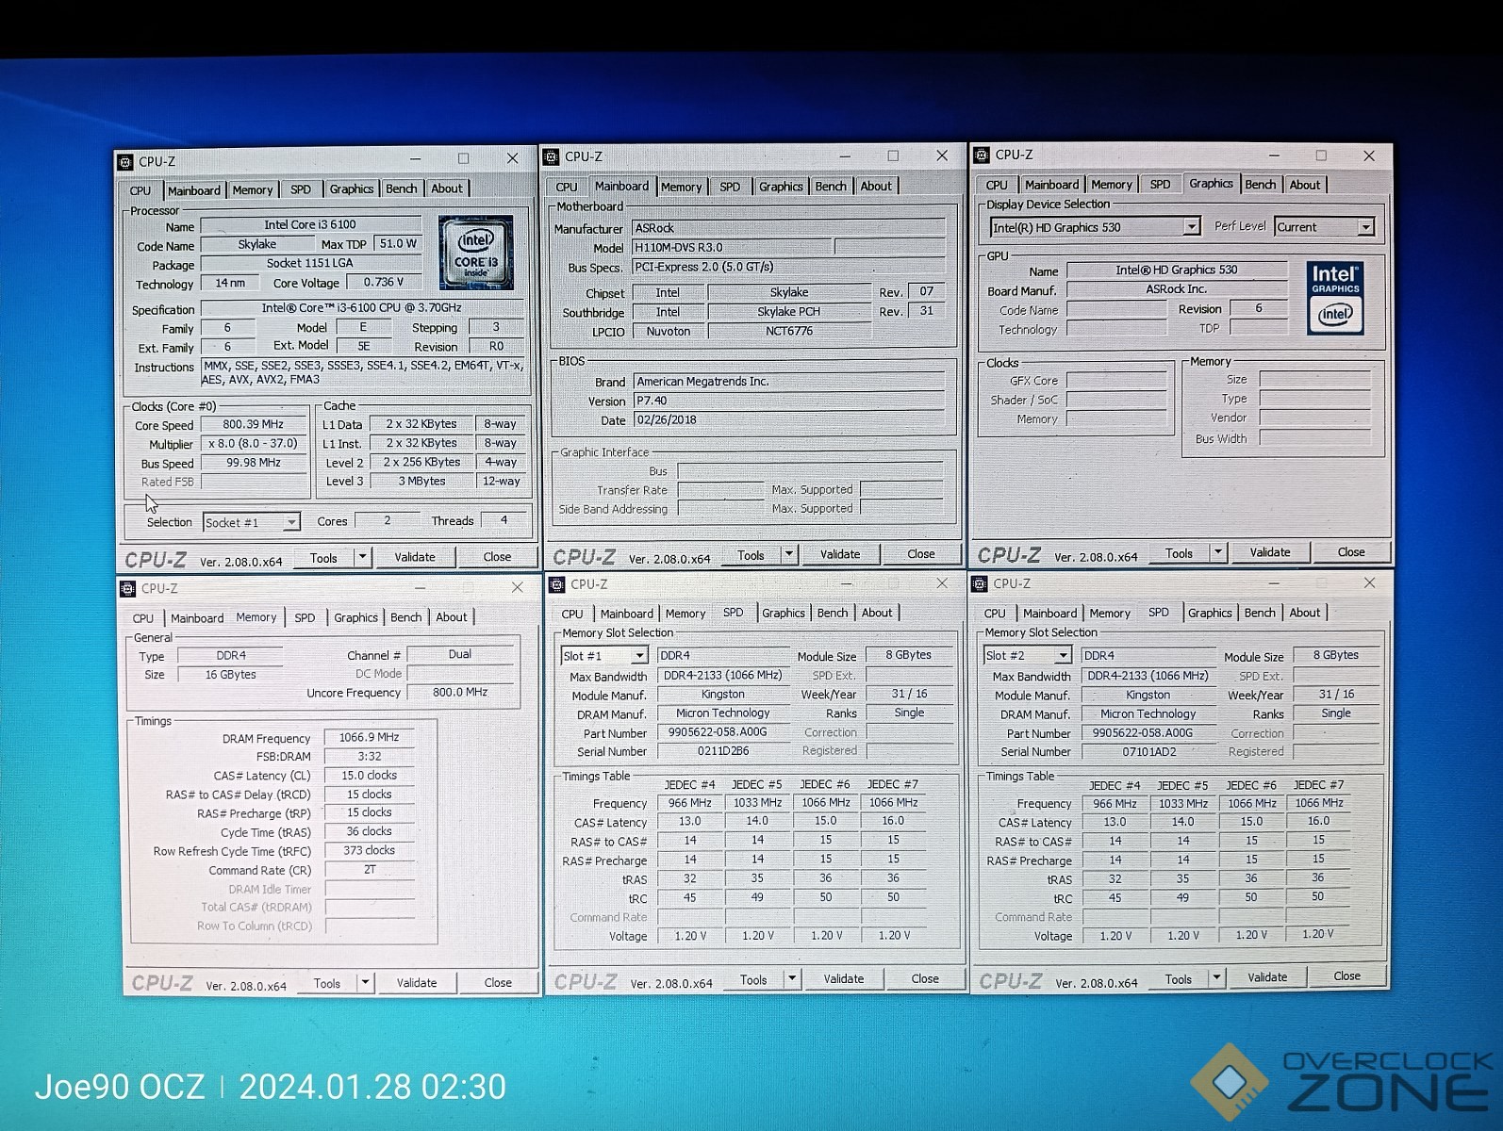Image resolution: width=1503 pixels, height=1131 pixels.
Task: Click CPU-Z title icon in the Slot #1 SPD window
Action: pos(557,584)
